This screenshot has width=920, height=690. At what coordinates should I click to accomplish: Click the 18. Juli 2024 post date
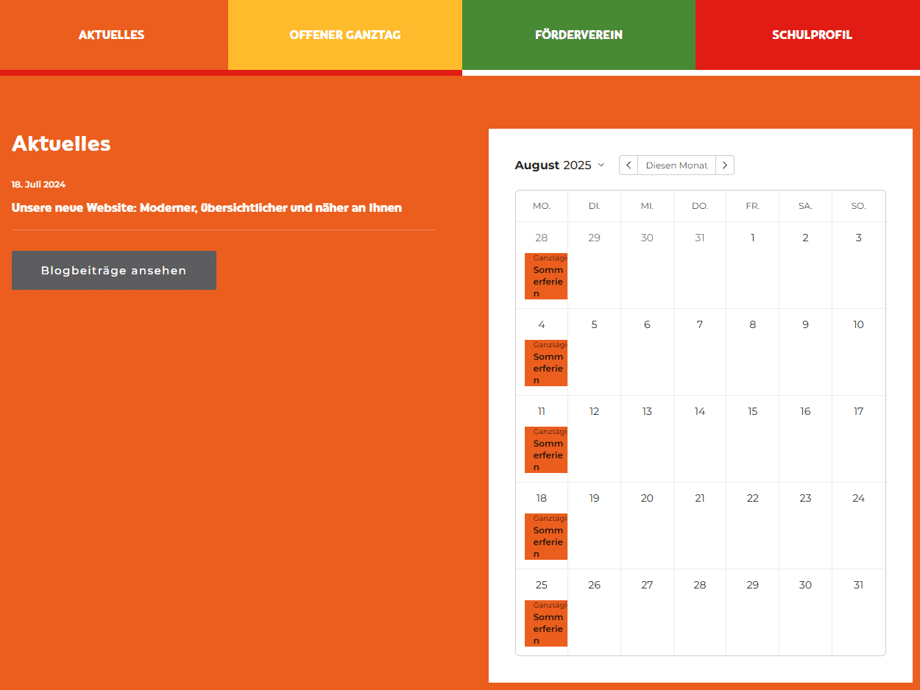38,185
